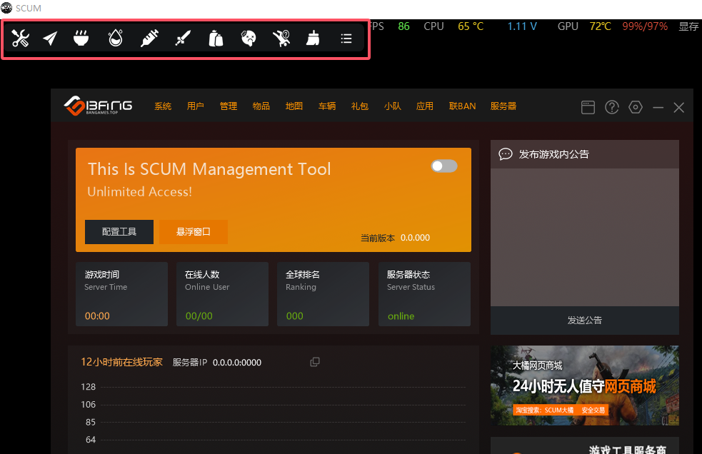Open the 联BAN menu
The height and width of the screenshot is (454, 702).
(x=462, y=106)
